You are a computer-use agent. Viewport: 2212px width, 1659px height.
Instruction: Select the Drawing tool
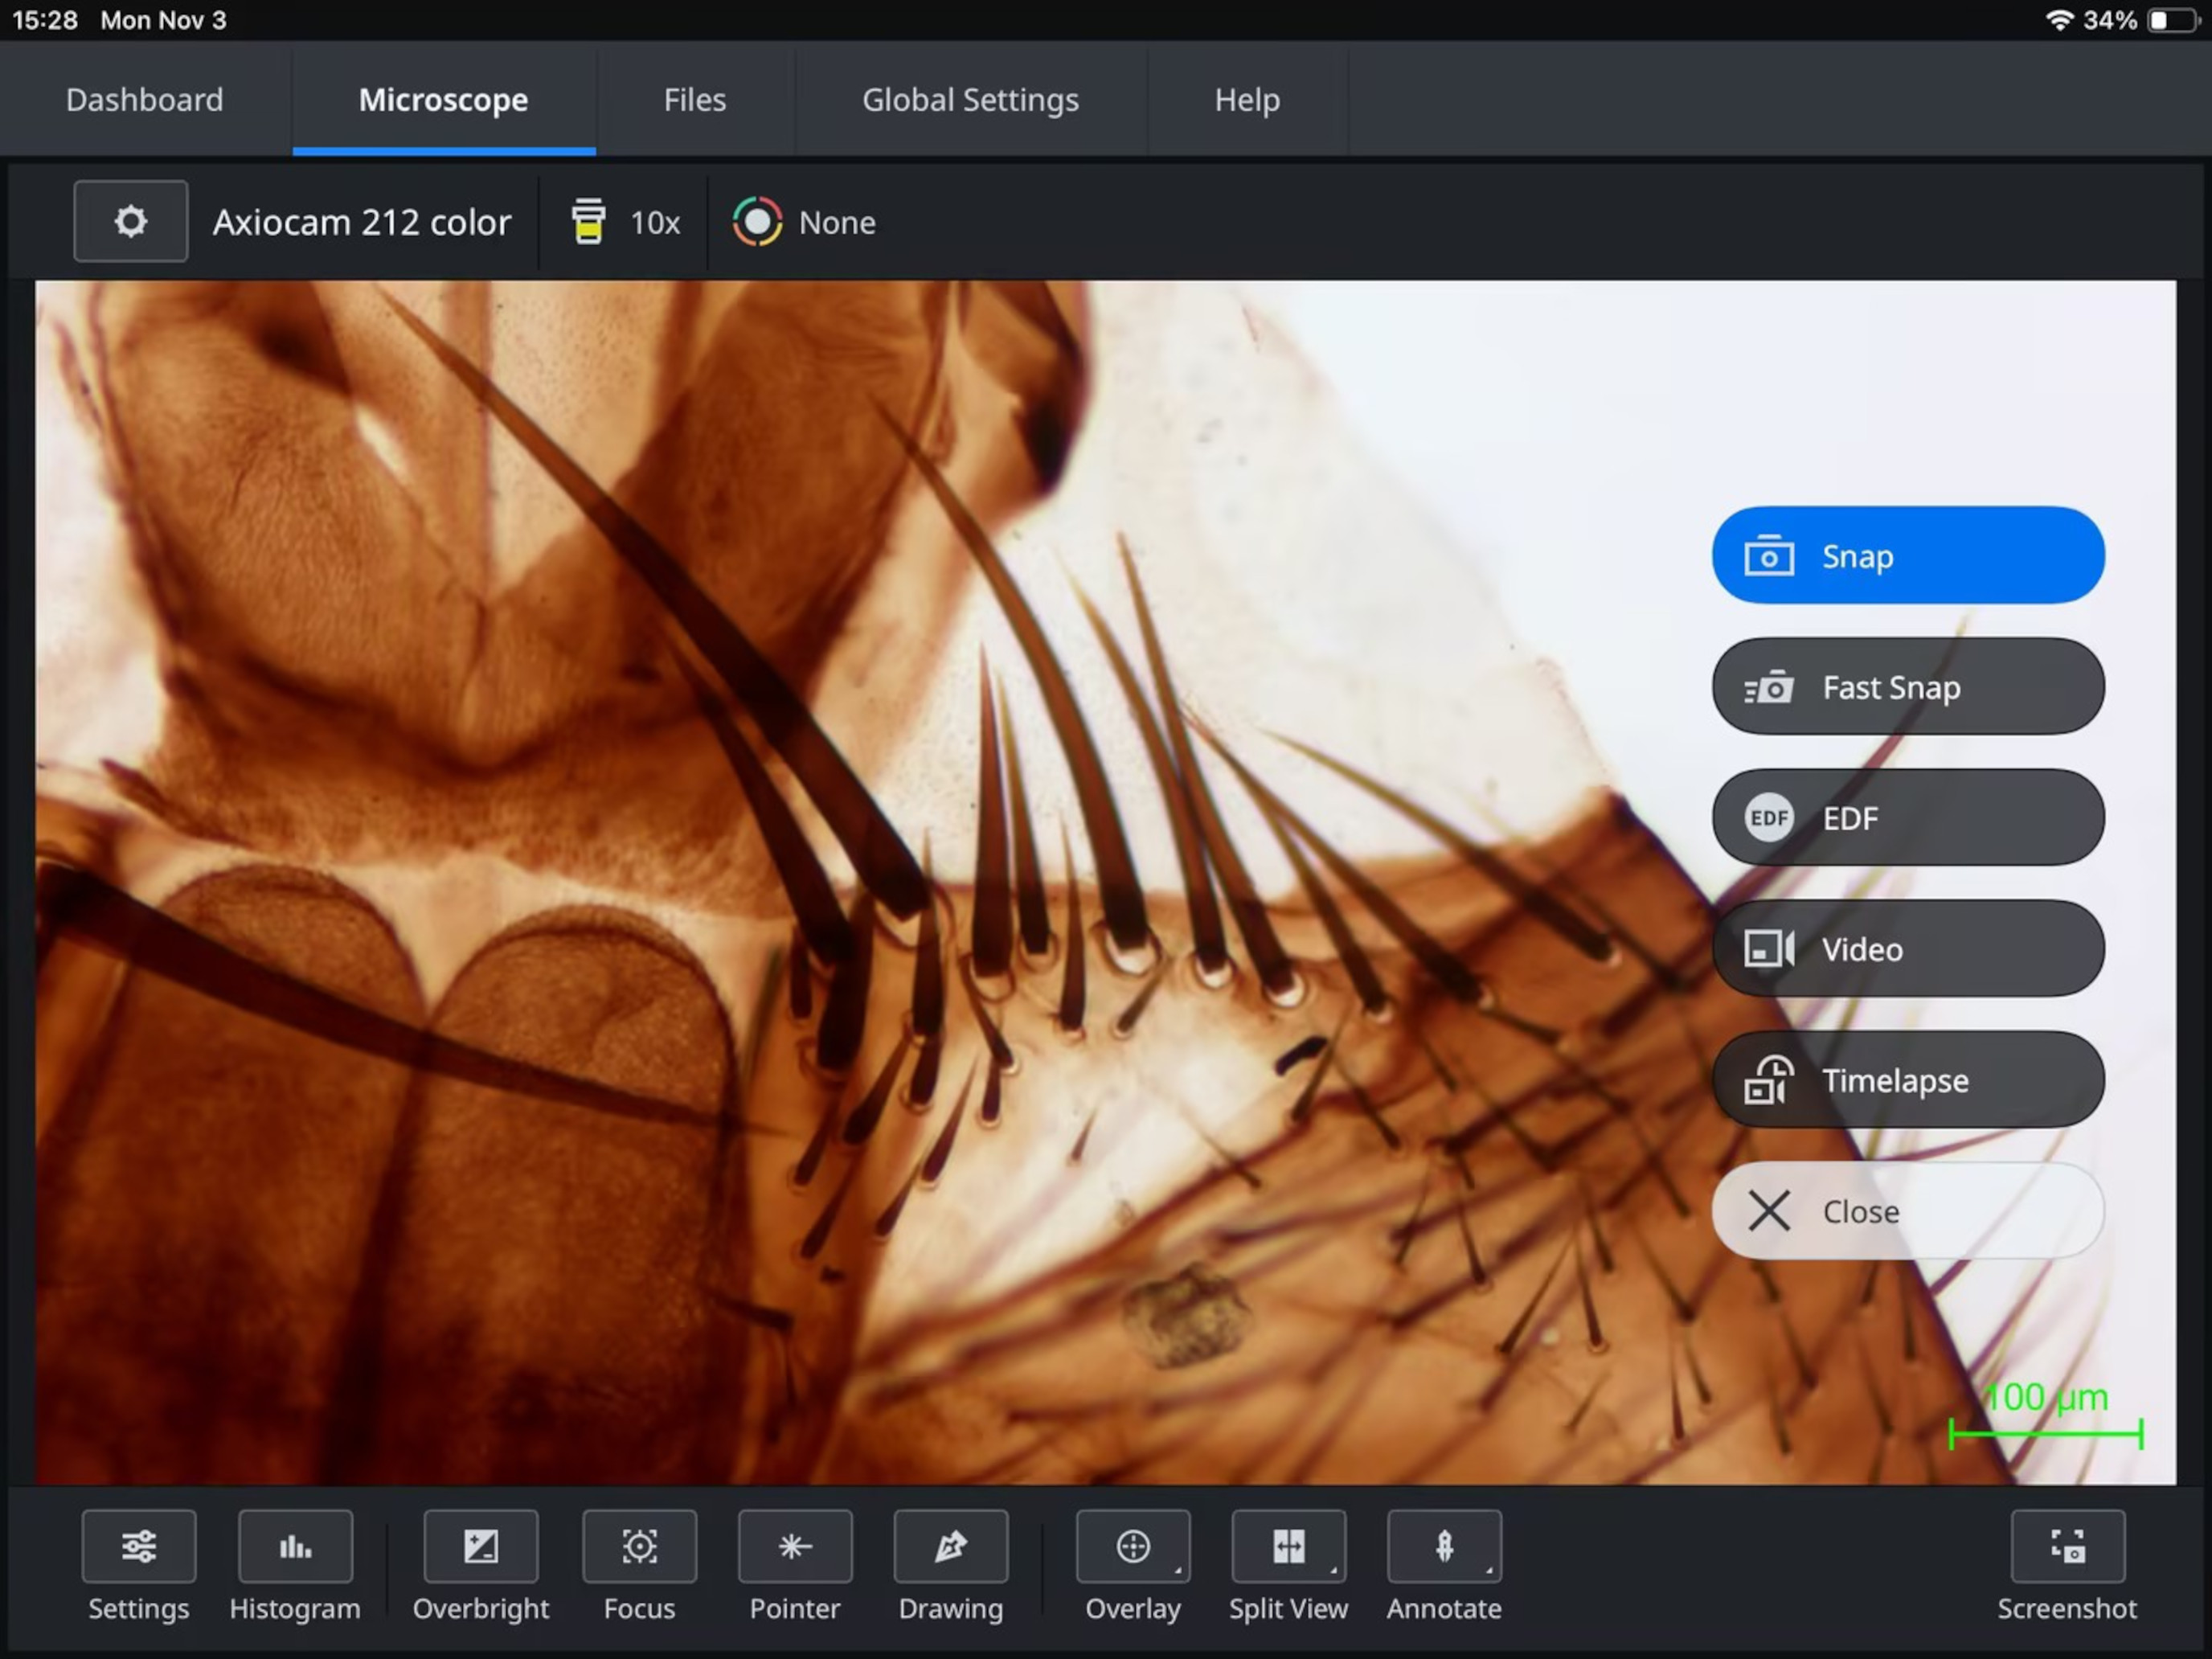pyautogui.click(x=950, y=1546)
